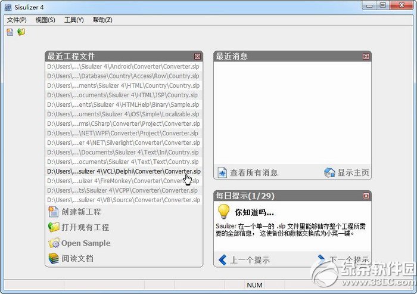Click the next tip right arrow icon
Viewport: 417px width, 294px height.
coord(322,259)
